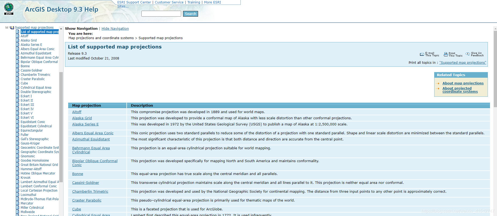
Task: Open the Cube link in the table
Action: 76,209
